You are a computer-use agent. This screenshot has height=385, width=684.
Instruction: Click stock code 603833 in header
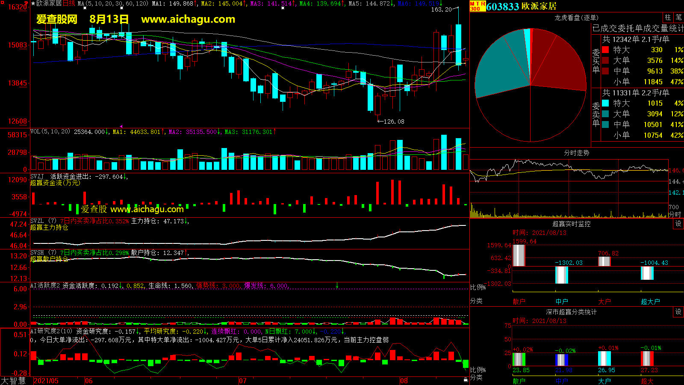coord(502,6)
